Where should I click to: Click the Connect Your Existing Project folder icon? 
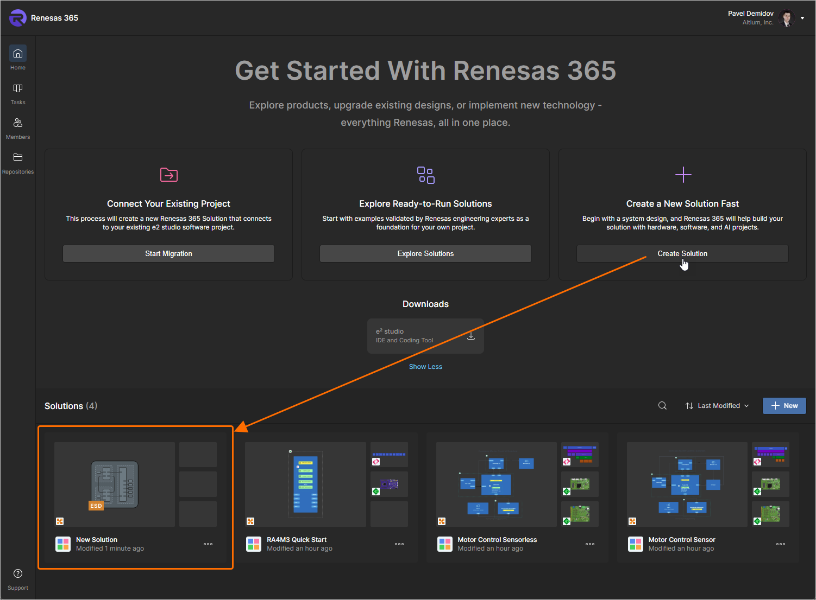point(169,175)
